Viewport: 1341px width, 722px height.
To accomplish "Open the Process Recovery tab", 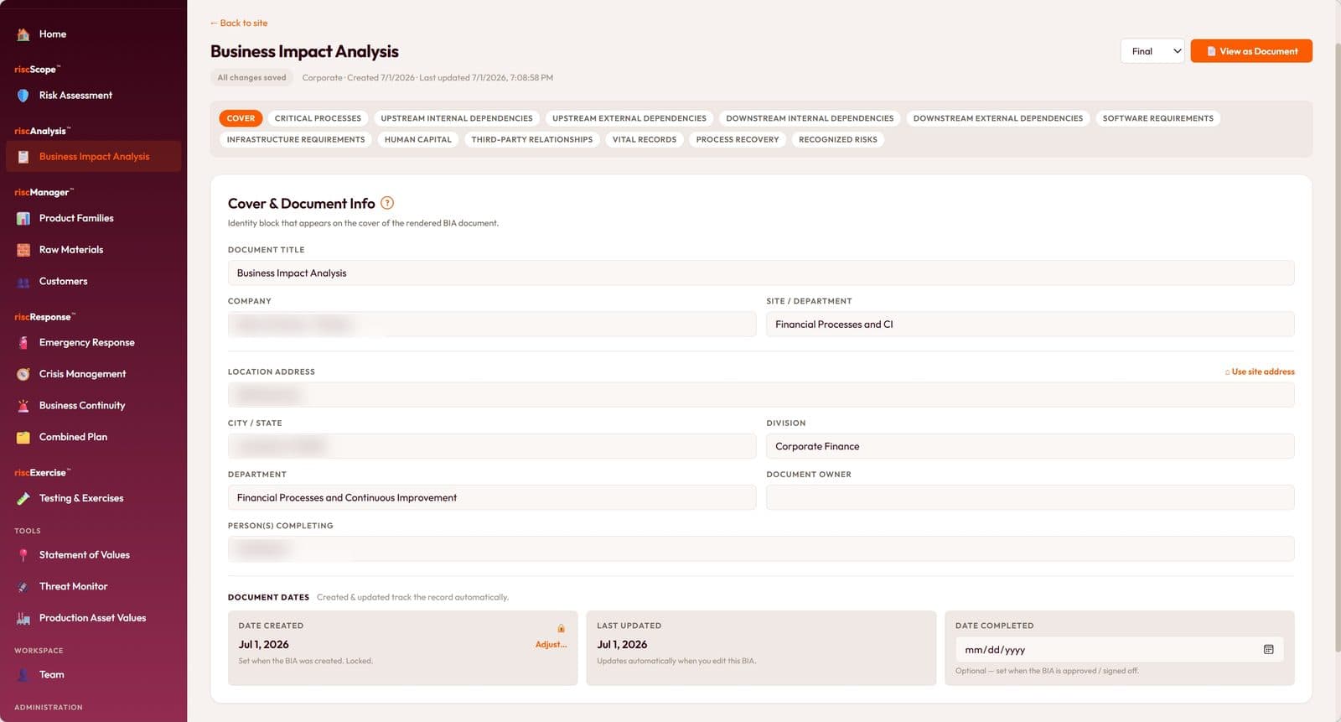I will pyautogui.click(x=738, y=139).
